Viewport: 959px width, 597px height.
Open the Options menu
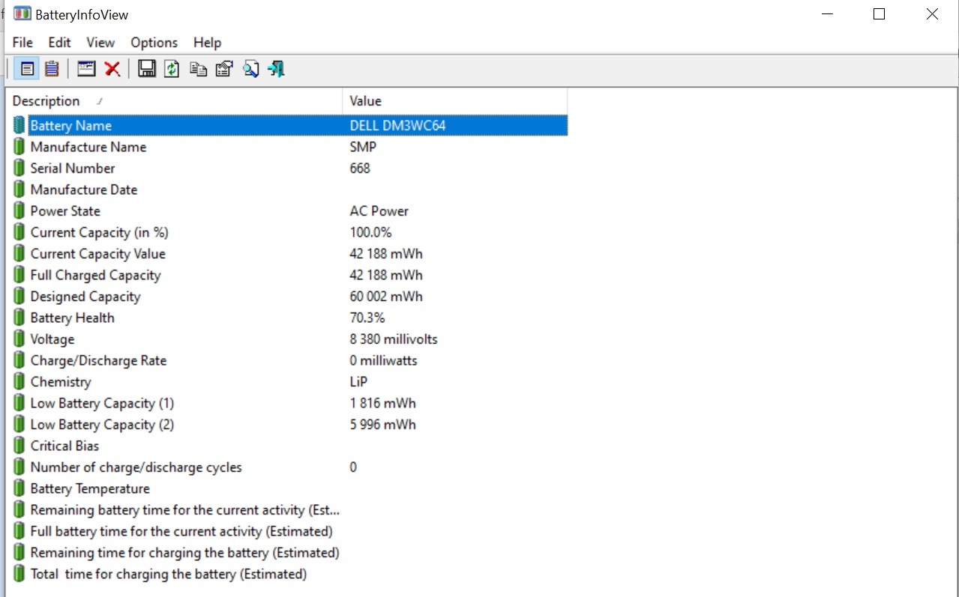(x=154, y=43)
